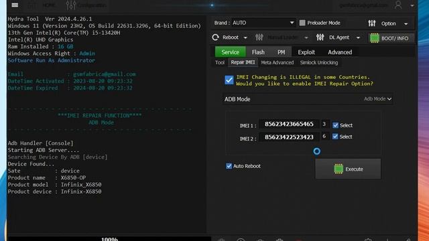This screenshot has width=429, height=241.
Task: Enable the Preloader Mode checkbox
Action: pos(302,23)
